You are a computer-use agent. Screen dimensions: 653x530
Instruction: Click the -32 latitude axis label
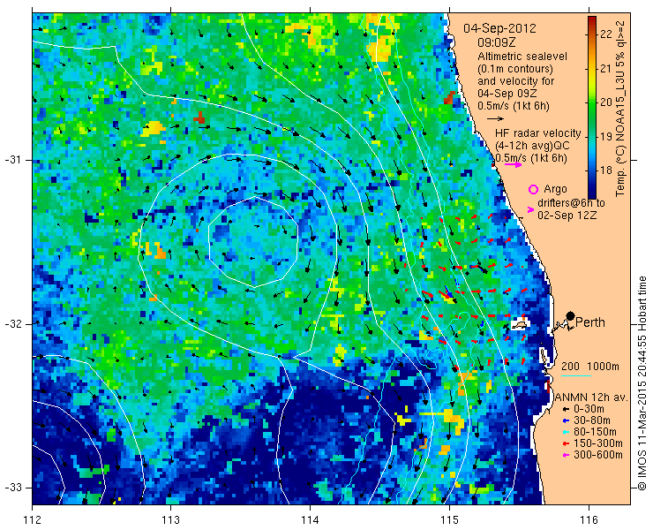12,324
